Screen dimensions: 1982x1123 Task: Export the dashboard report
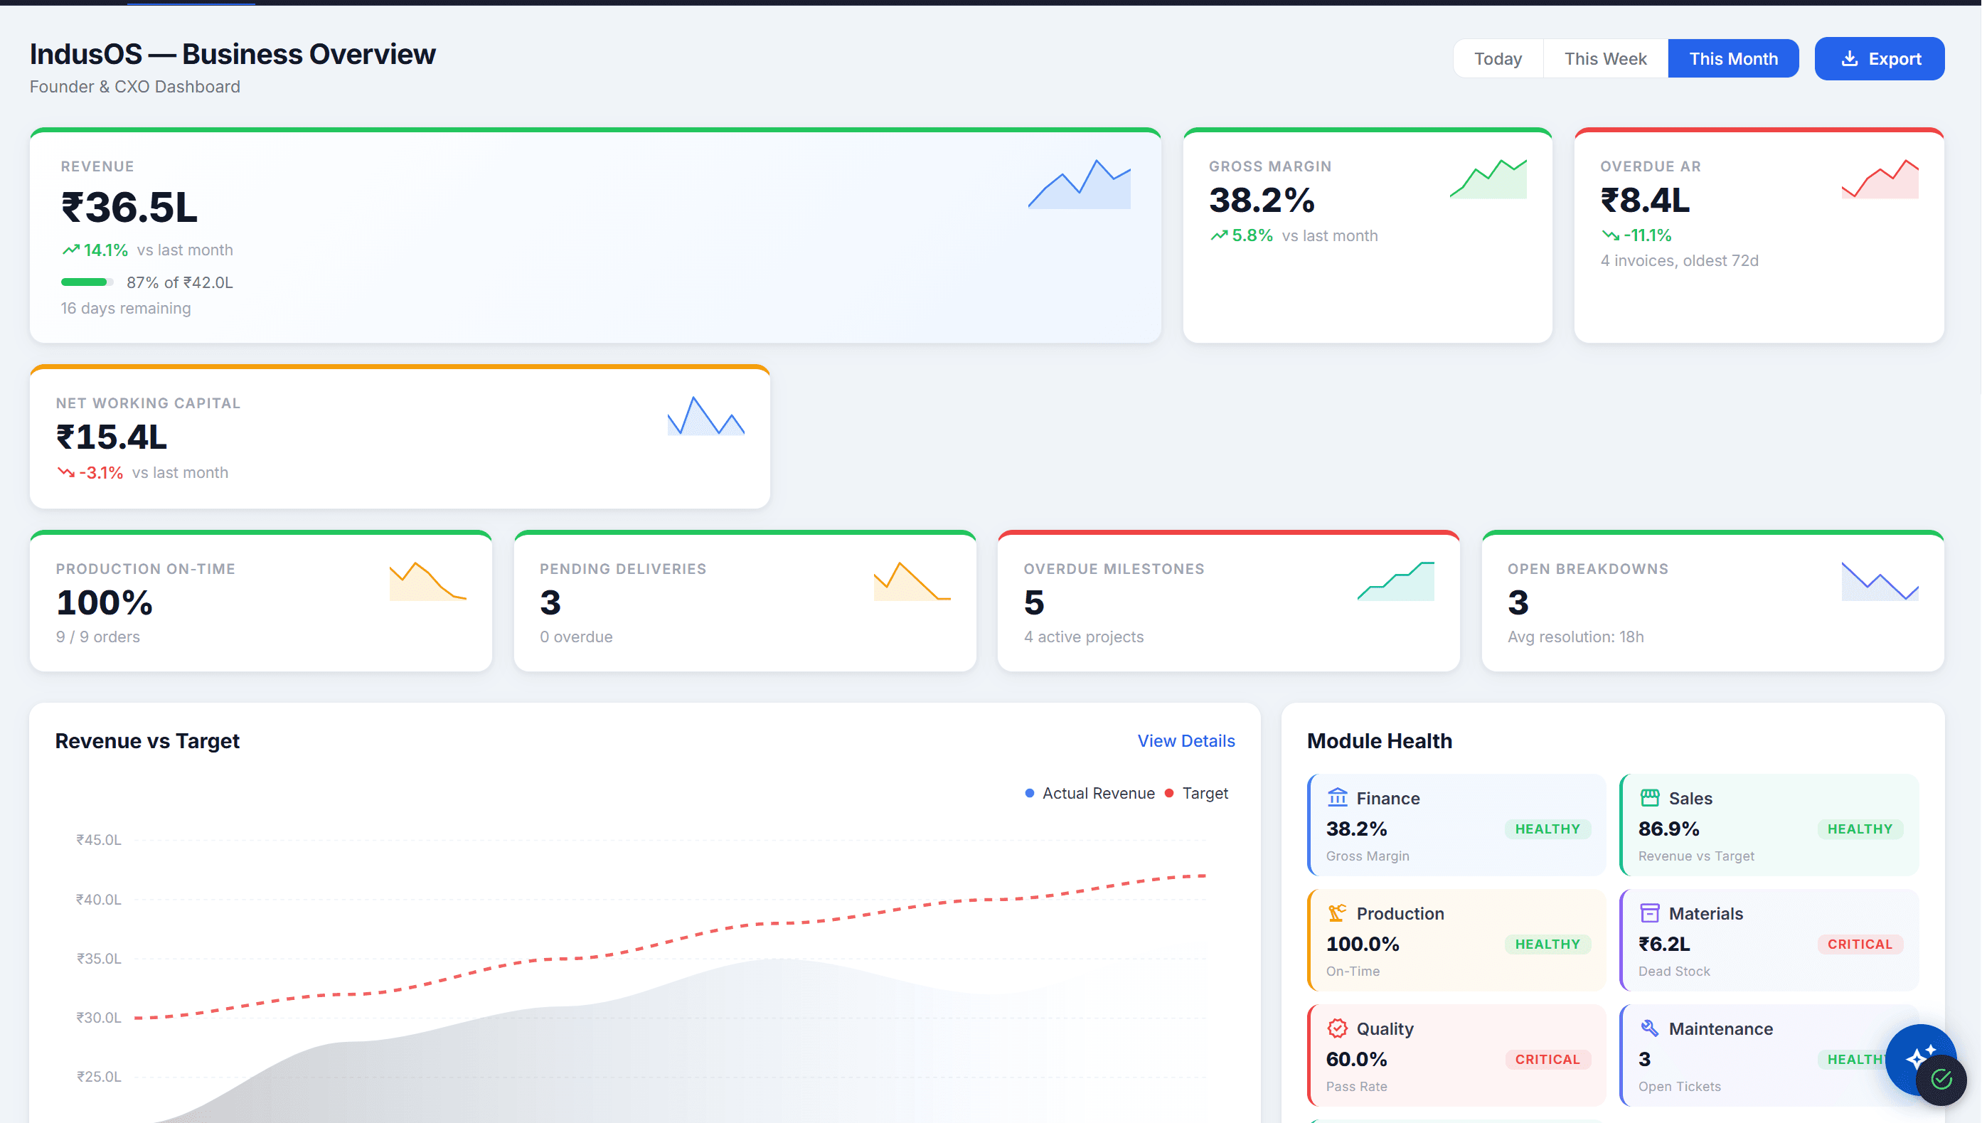point(1880,58)
